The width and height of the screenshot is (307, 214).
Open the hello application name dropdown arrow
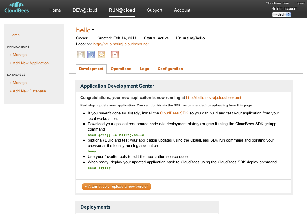click(x=93, y=30)
